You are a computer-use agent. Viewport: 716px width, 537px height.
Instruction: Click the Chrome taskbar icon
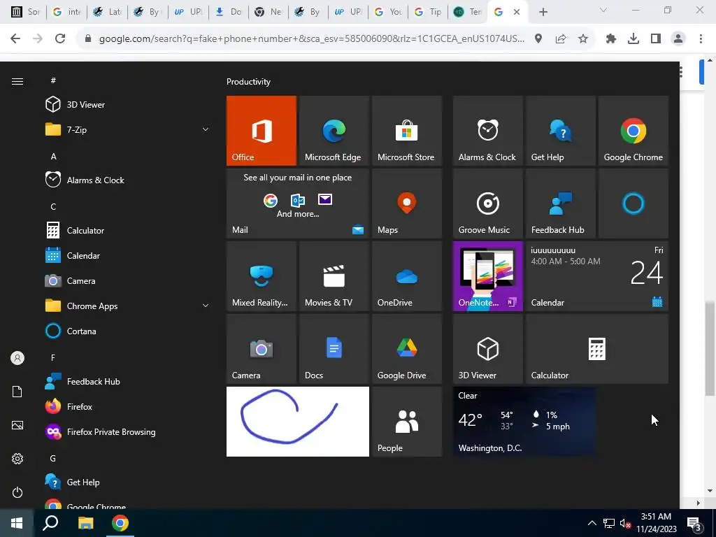pos(120,523)
